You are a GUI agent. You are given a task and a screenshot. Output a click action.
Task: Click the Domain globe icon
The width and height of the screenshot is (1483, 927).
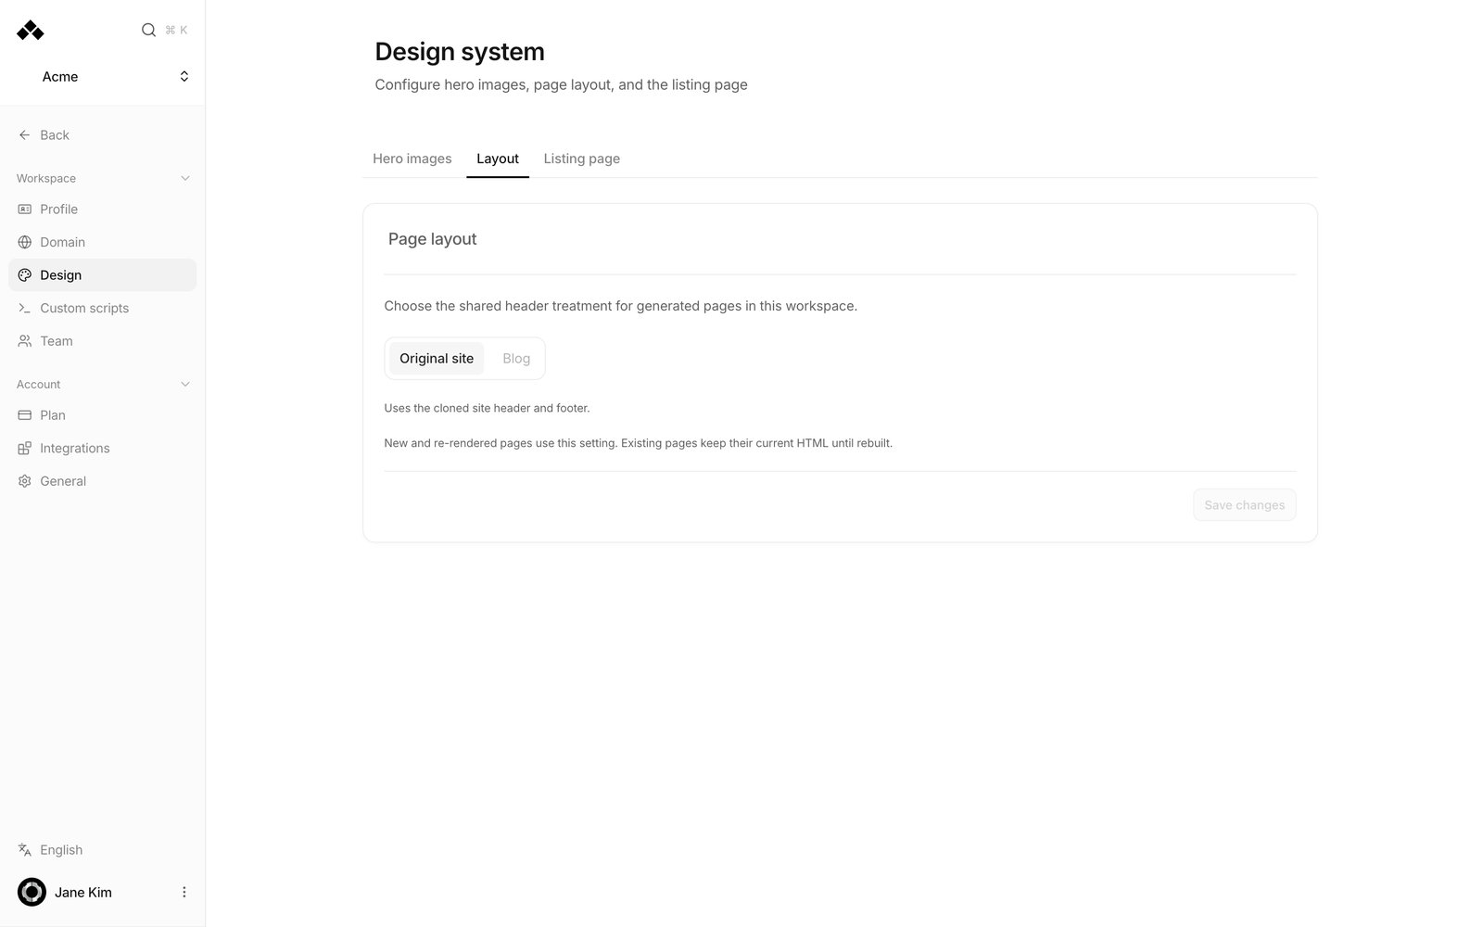[25, 242]
